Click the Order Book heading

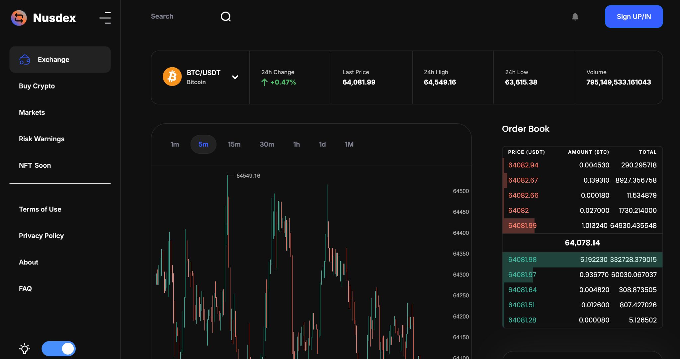click(526, 129)
